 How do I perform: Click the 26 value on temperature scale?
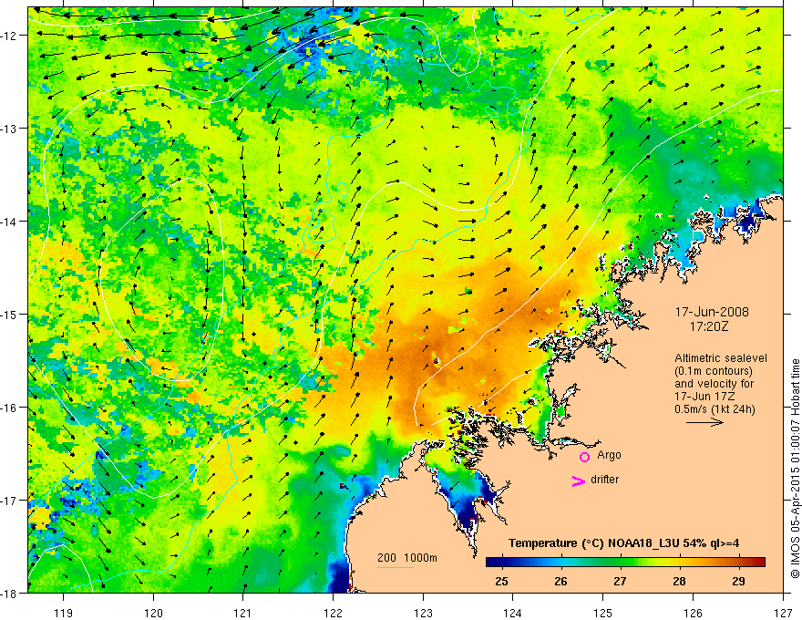[560, 581]
